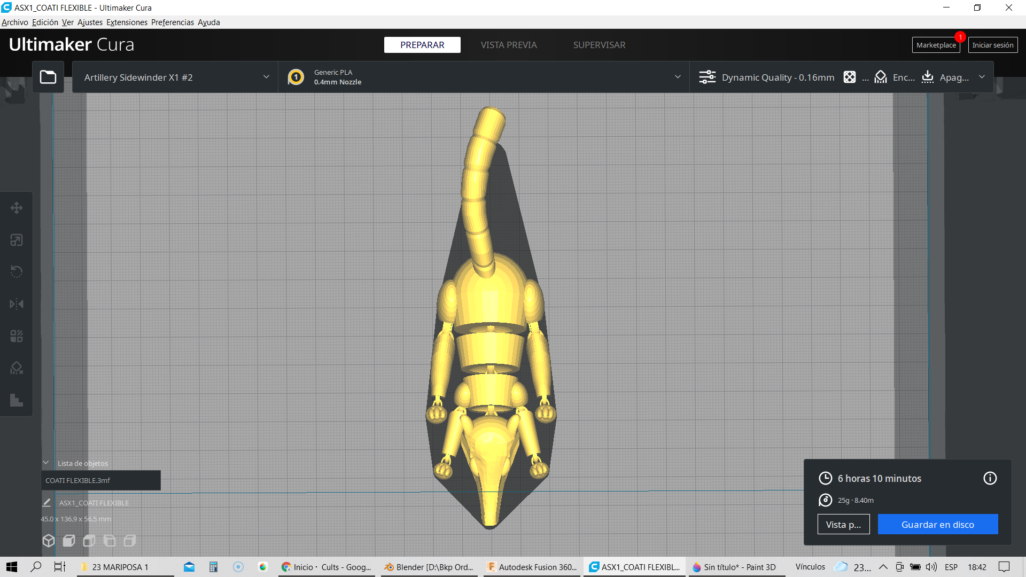The height and width of the screenshot is (577, 1026).
Task: Click Guardar en disco button
Action: 937,524
